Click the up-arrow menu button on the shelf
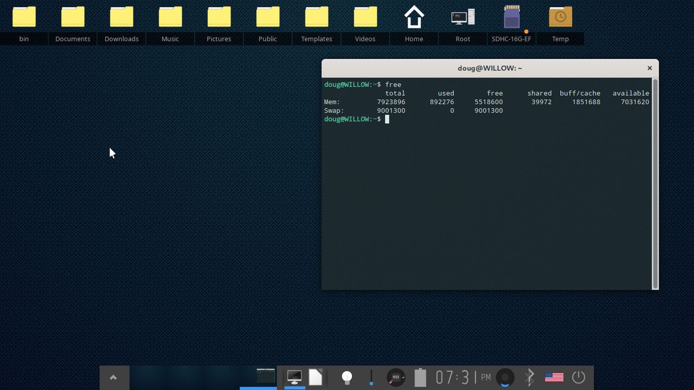This screenshot has width=694, height=390. (113, 378)
